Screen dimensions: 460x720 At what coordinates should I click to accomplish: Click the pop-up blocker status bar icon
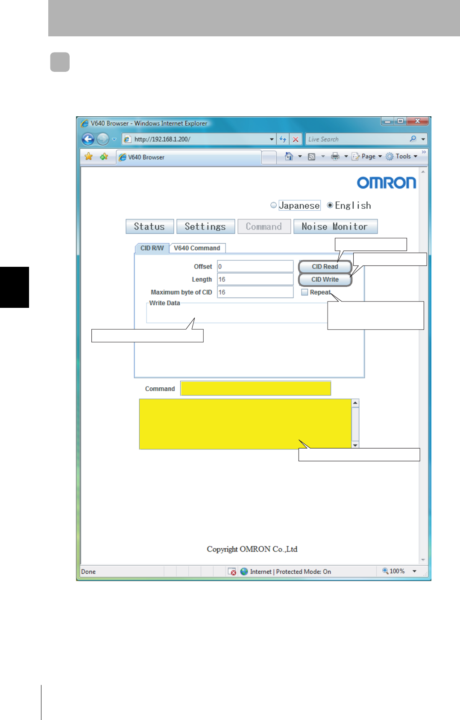[x=232, y=572]
